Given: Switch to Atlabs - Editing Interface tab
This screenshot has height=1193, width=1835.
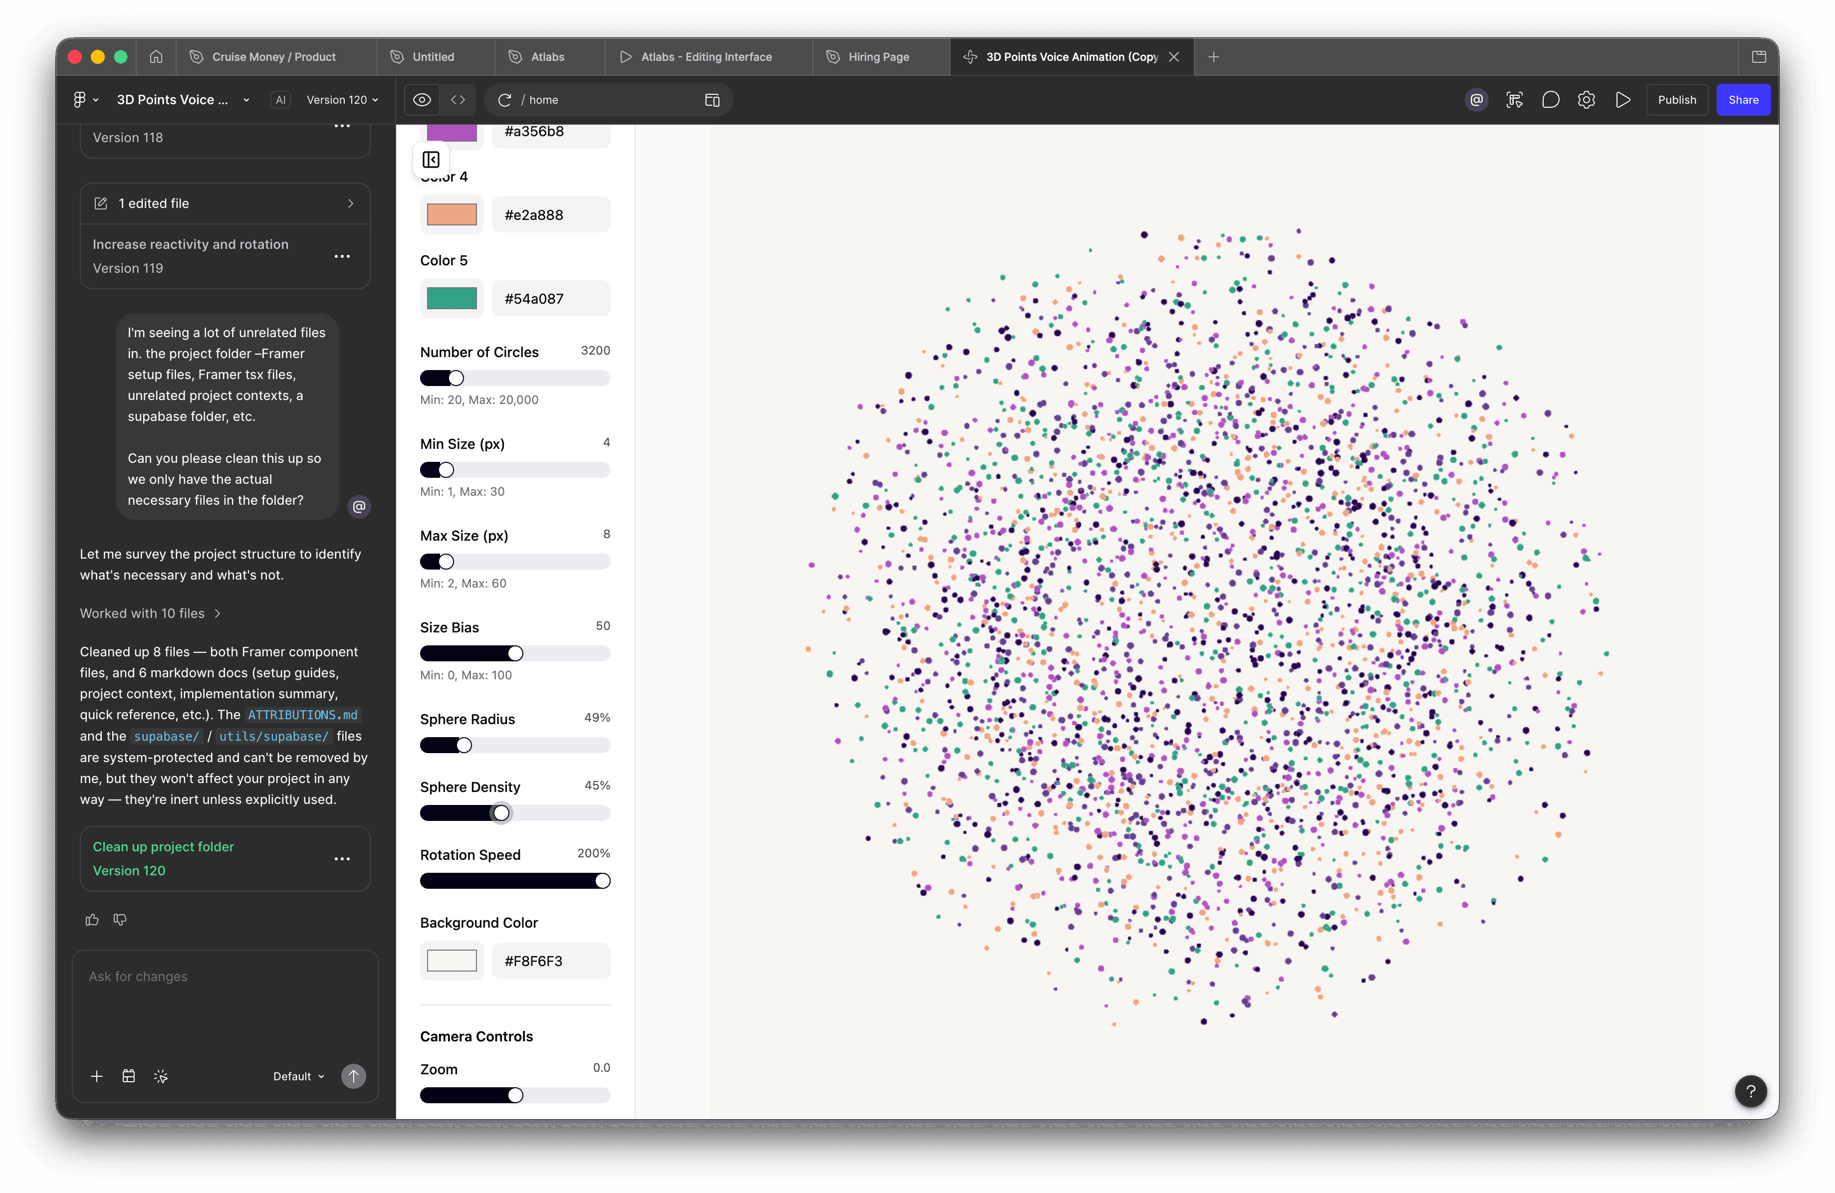Looking at the screenshot, I should (705, 57).
